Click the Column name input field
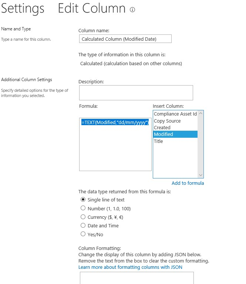The height and width of the screenshot is (284, 246). point(125,39)
